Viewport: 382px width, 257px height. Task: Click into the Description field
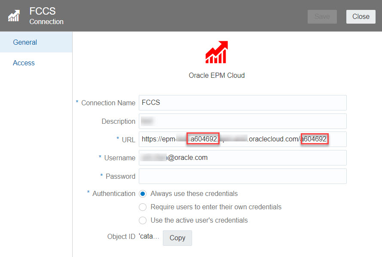point(243,121)
